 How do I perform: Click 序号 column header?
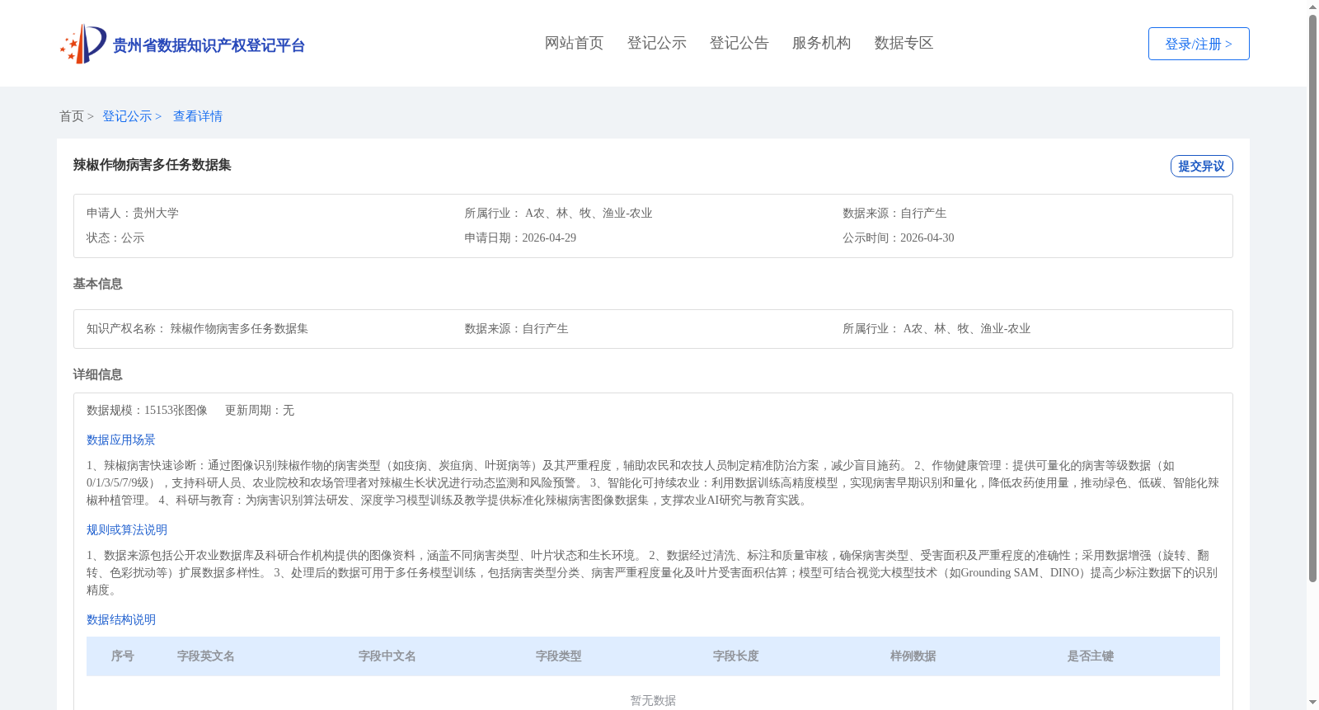(x=123, y=656)
